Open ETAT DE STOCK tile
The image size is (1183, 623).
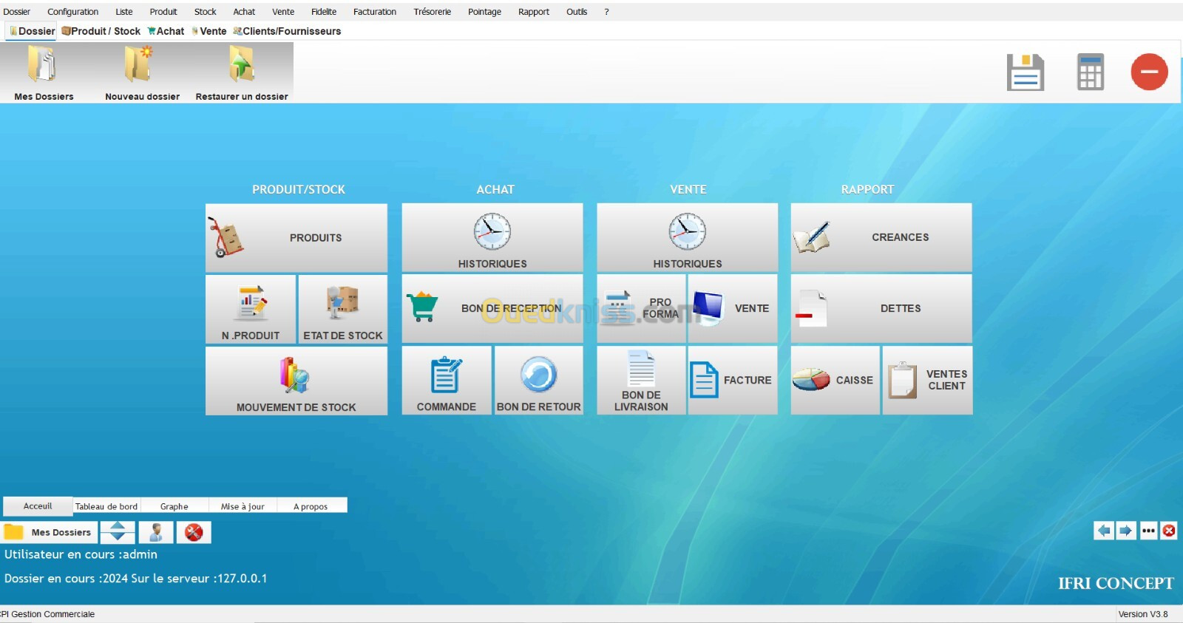coord(343,309)
